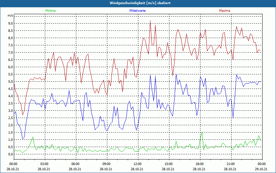The width and height of the screenshot is (276, 173).
Task: Click the 2,5 y-axis value
Action: [x=10, y=118]
